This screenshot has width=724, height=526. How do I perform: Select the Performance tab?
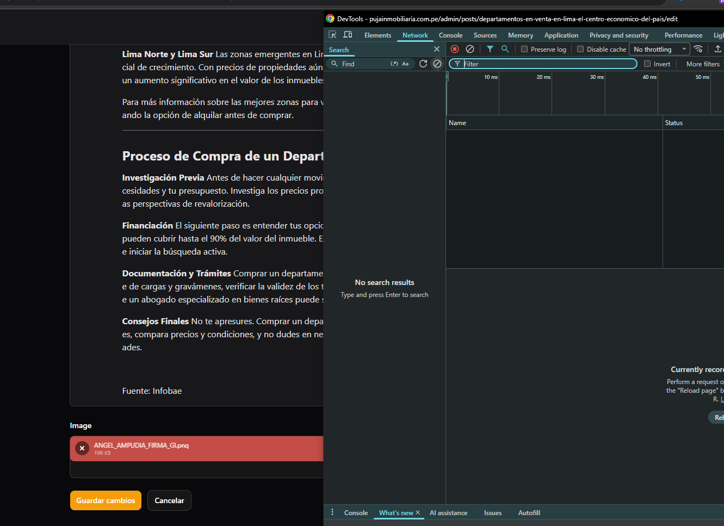click(x=683, y=35)
